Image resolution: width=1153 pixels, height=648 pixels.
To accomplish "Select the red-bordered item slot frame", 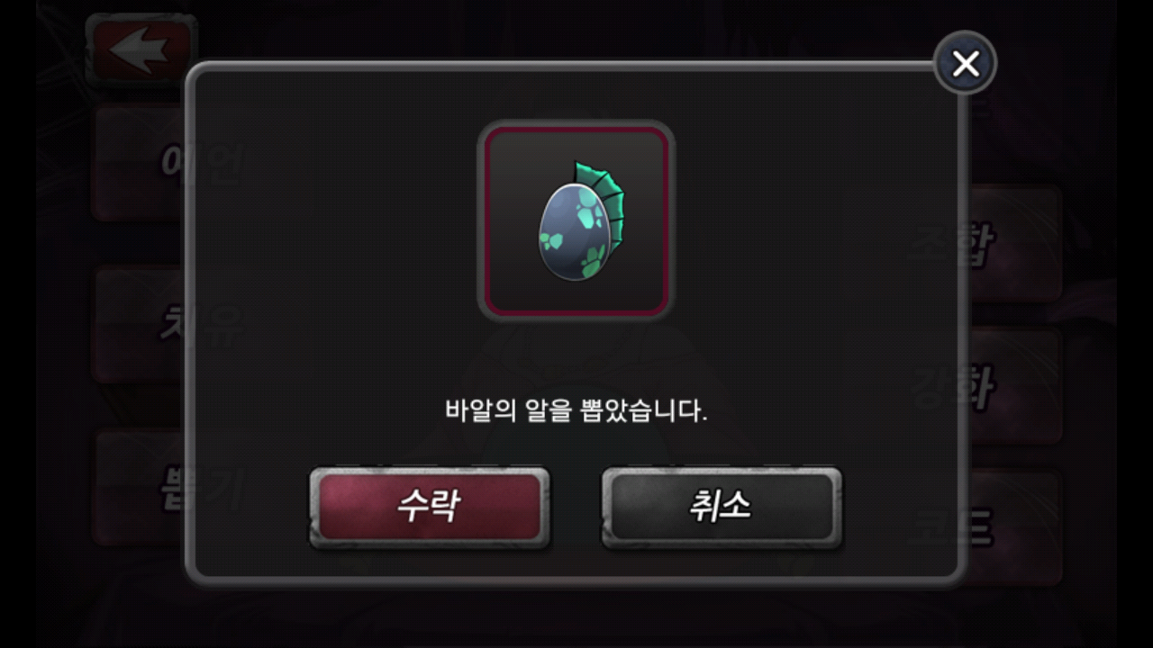I will (576, 220).
